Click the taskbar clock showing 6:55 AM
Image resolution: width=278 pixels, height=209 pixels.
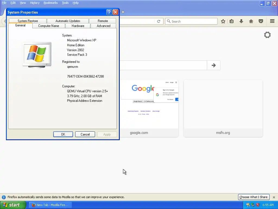click(268, 205)
